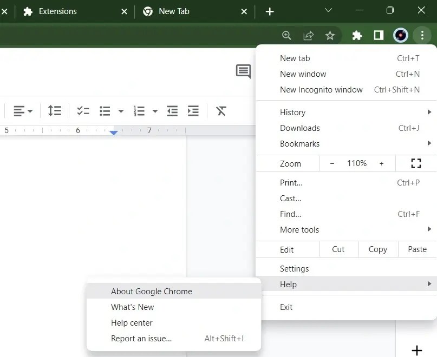Apply a numbered list

click(x=138, y=110)
